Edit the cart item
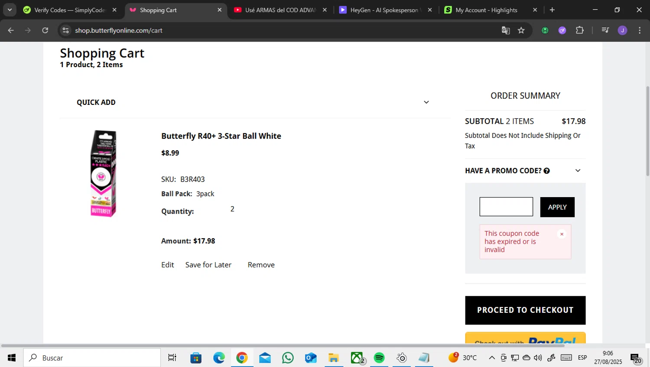Image resolution: width=650 pixels, height=367 pixels. (168, 265)
